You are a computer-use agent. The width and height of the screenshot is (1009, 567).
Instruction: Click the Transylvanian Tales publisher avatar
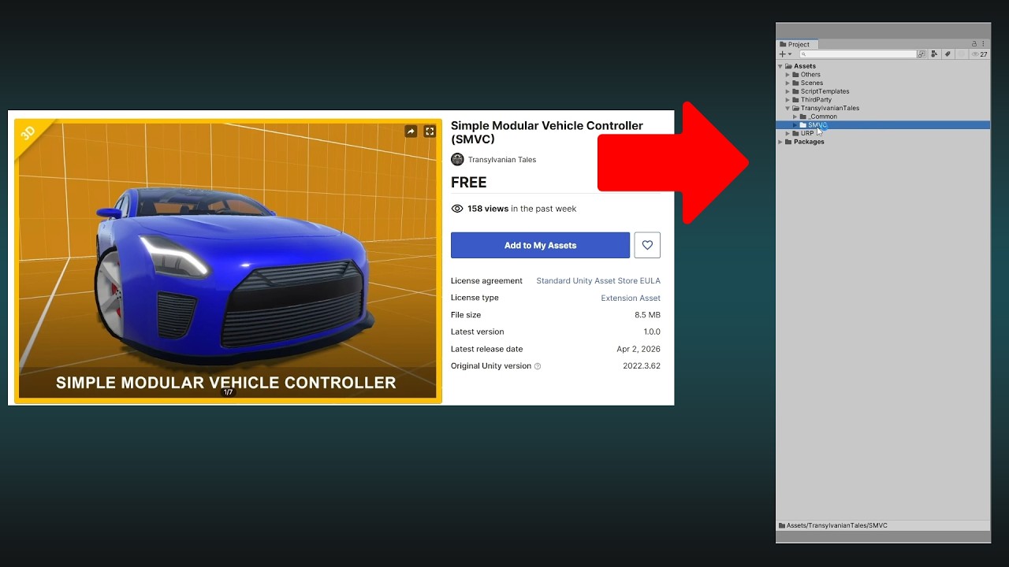pyautogui.click(x=457, y=160)
